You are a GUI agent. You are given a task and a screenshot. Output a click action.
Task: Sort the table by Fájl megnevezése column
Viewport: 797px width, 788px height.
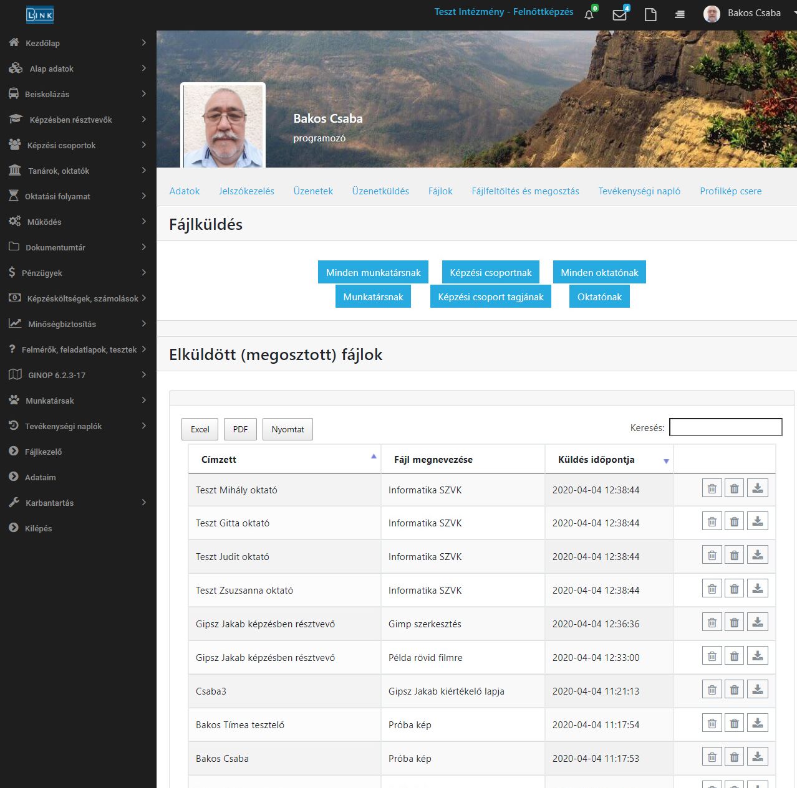tap(463, 459)
